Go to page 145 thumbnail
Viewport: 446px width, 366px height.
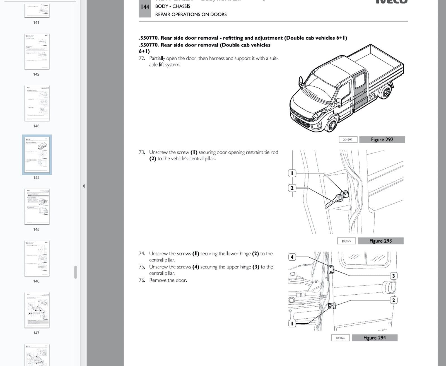(37, 207)
